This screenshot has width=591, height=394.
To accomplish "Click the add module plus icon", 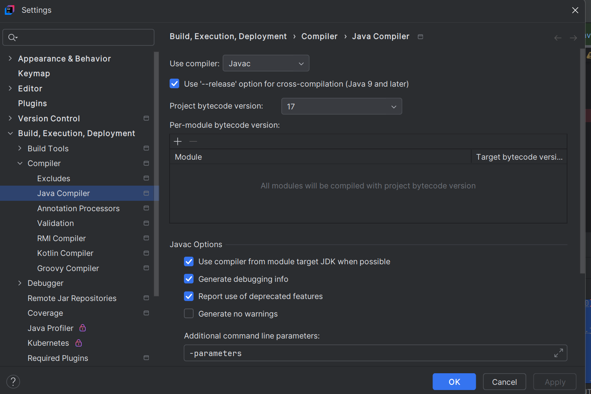I will [x=178, y=141].
